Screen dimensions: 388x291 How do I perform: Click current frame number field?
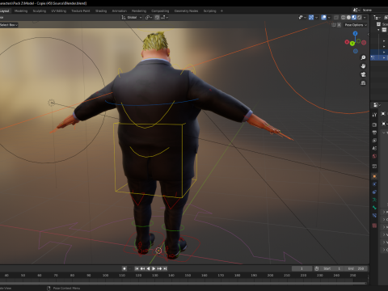pos(302,268)
